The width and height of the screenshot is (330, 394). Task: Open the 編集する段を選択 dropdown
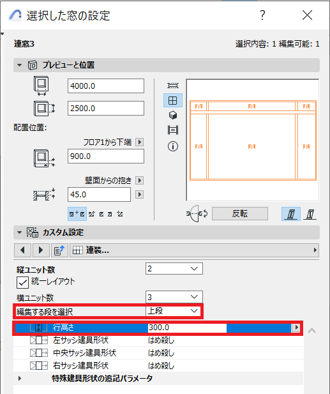174,311
